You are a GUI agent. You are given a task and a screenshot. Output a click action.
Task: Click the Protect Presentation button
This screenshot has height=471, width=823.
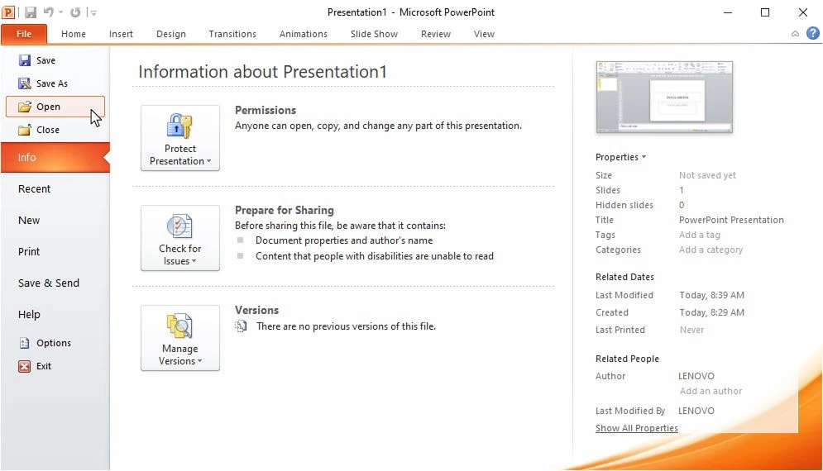pyautogui.click(x=180, y=138)
